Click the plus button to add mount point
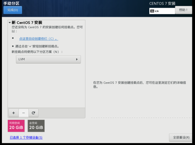The height and width of the screenshot is (145, 195). (x=14, y=113)
